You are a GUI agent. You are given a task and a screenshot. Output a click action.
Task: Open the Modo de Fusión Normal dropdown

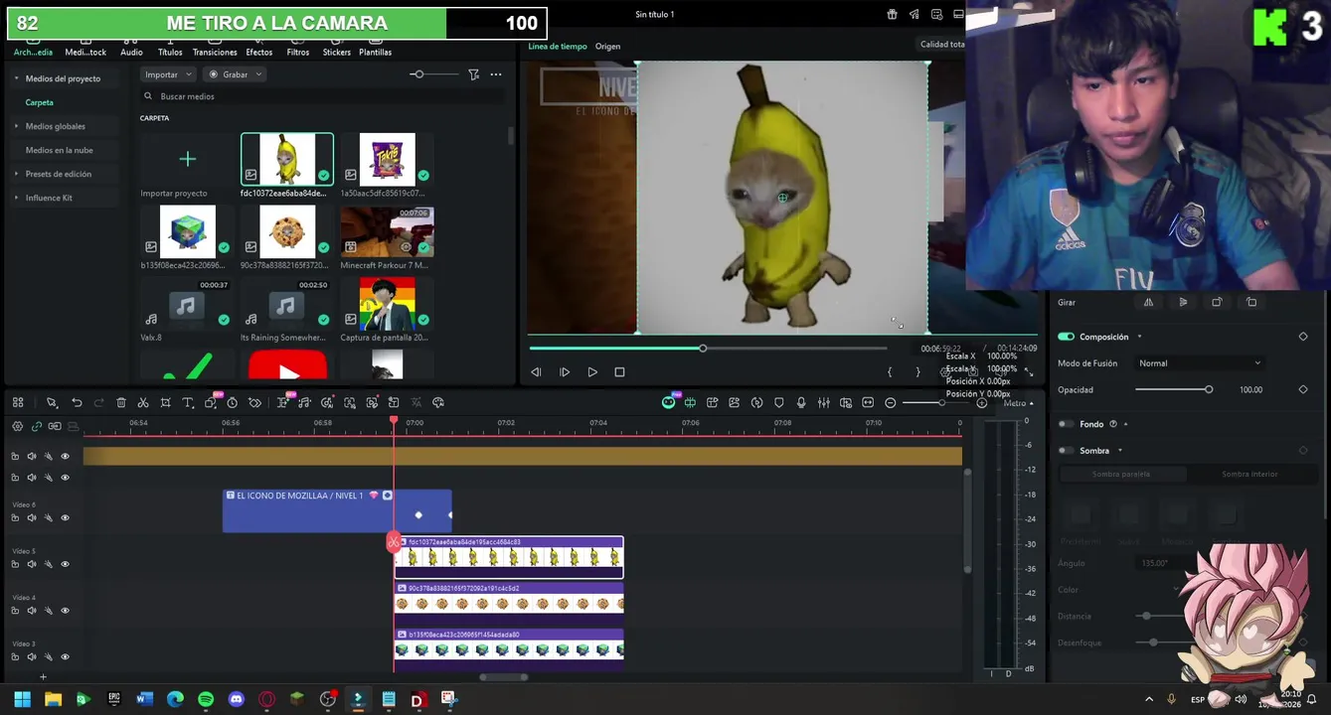1200,363
